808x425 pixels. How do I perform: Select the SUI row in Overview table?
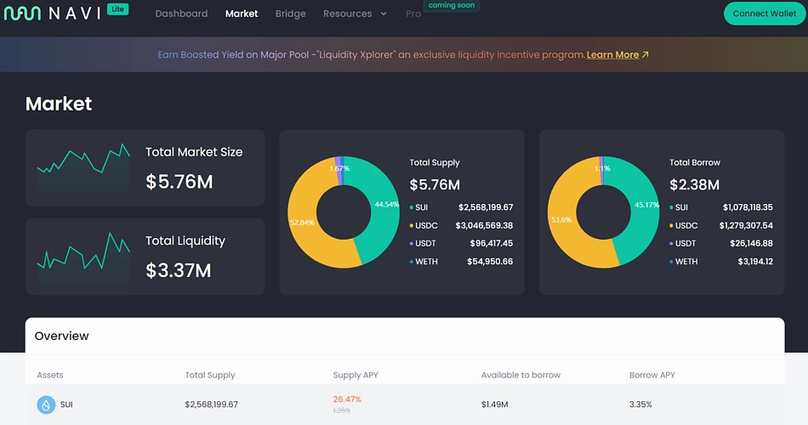click(x=405, y=405)
